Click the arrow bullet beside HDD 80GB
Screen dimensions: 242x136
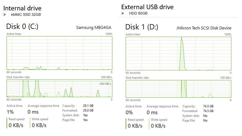(x=123, y=13)
